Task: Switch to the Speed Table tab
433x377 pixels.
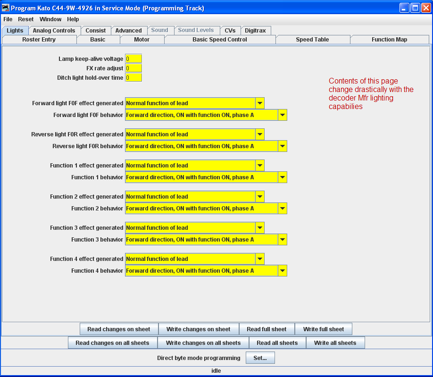Action: [x=312, y=40]
